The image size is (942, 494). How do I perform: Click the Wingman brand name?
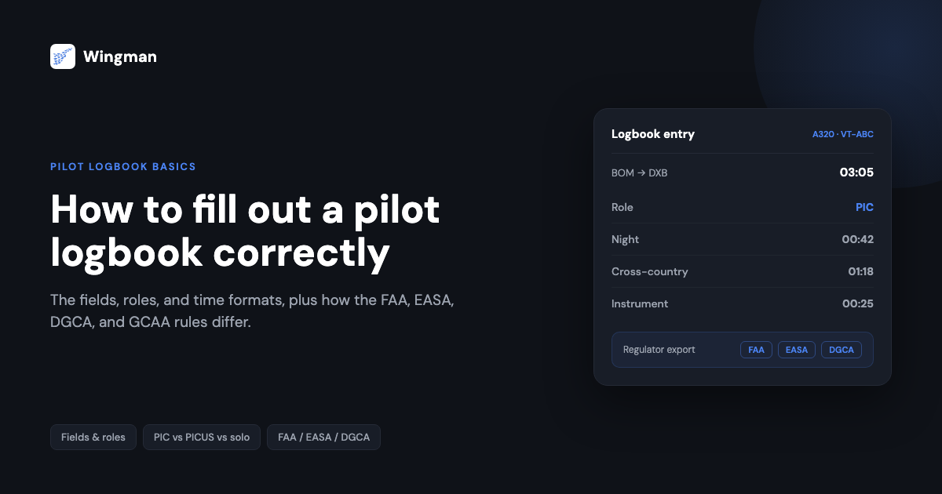[120, 57]
